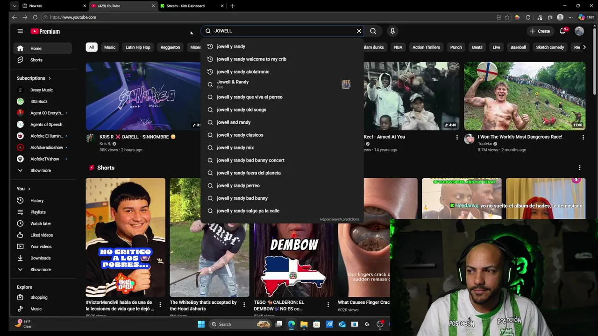Click inside the YouTube search input field
Screen dimensions: 598x336
pyautogui.click(x=282, y=31)
